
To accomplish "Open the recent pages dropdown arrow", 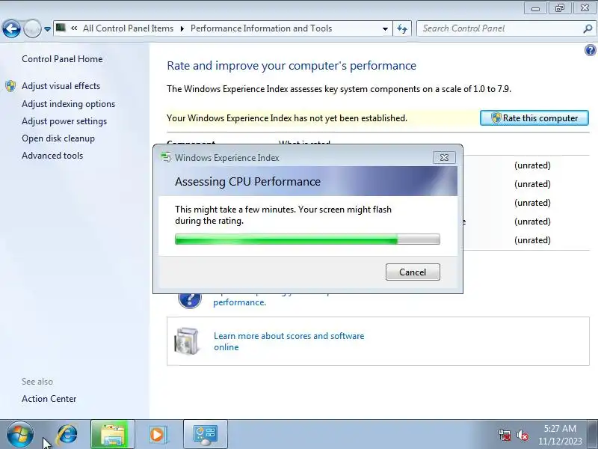I will click(47, 29).
